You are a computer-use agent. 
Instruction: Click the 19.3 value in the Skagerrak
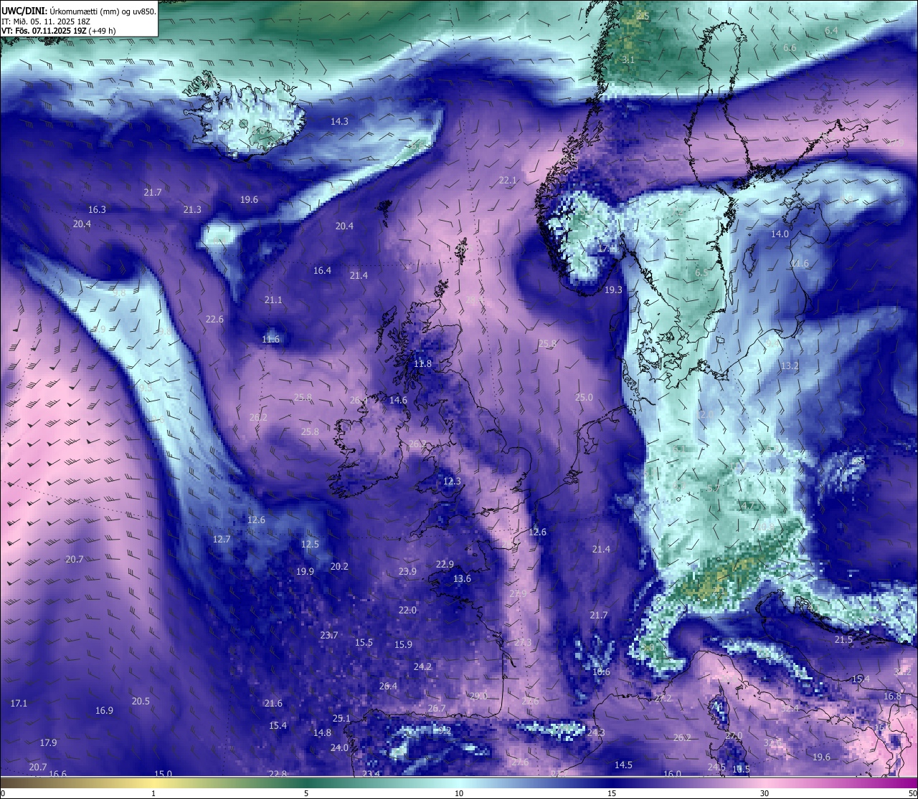(613, 291)
